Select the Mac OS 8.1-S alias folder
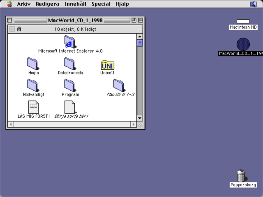 [119, 85]
